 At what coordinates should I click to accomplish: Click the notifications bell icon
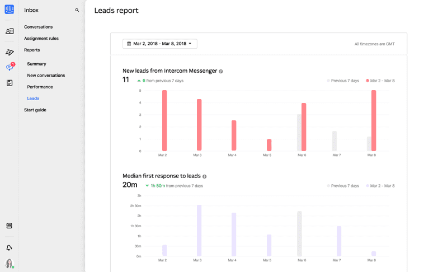point(10,247)
